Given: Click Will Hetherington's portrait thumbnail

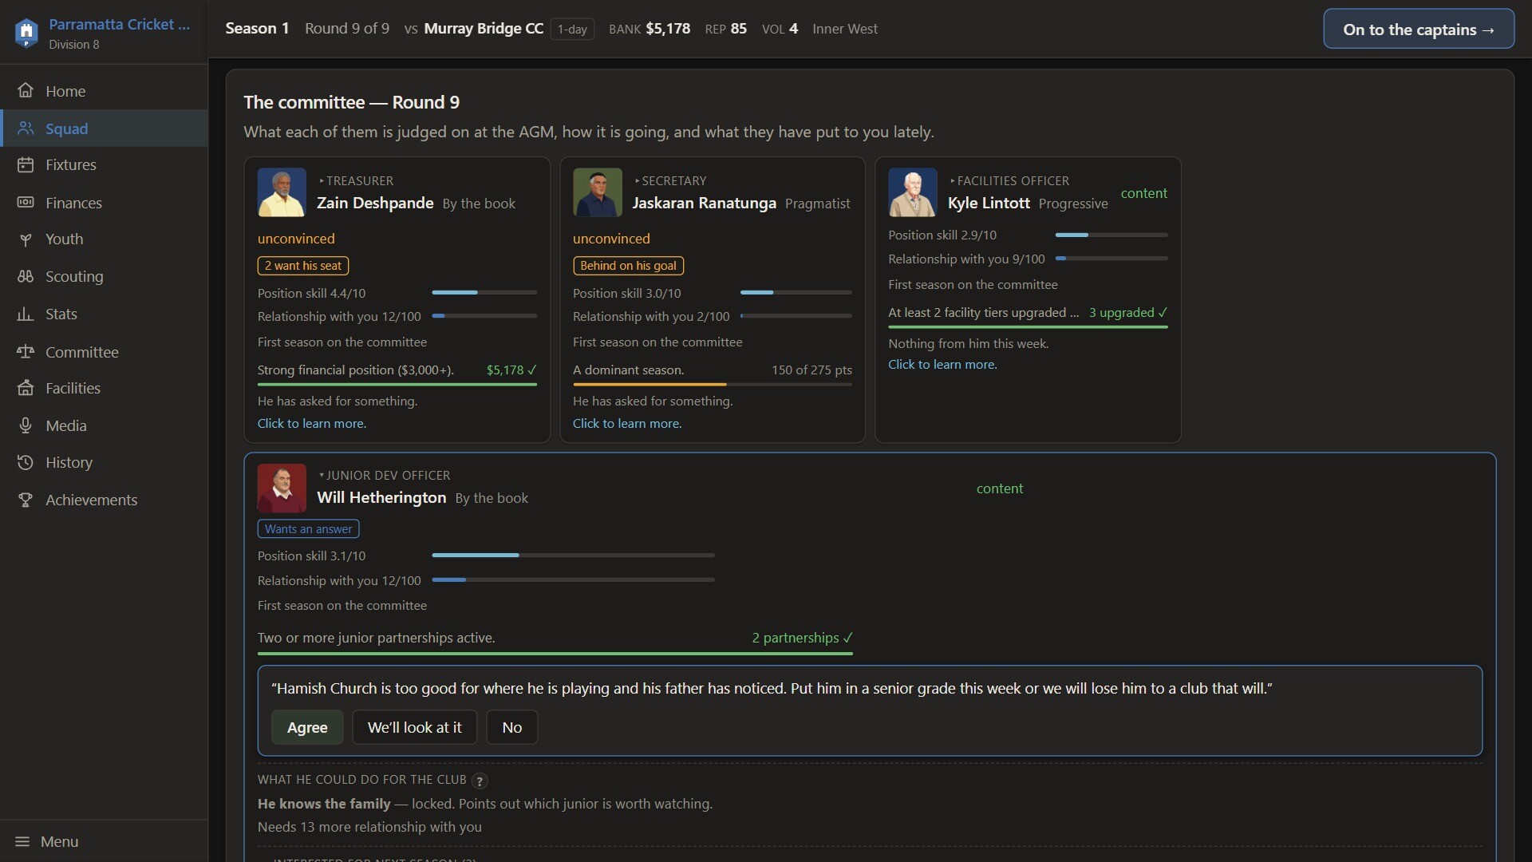Looking at the screenshot, I should [282, 488].
